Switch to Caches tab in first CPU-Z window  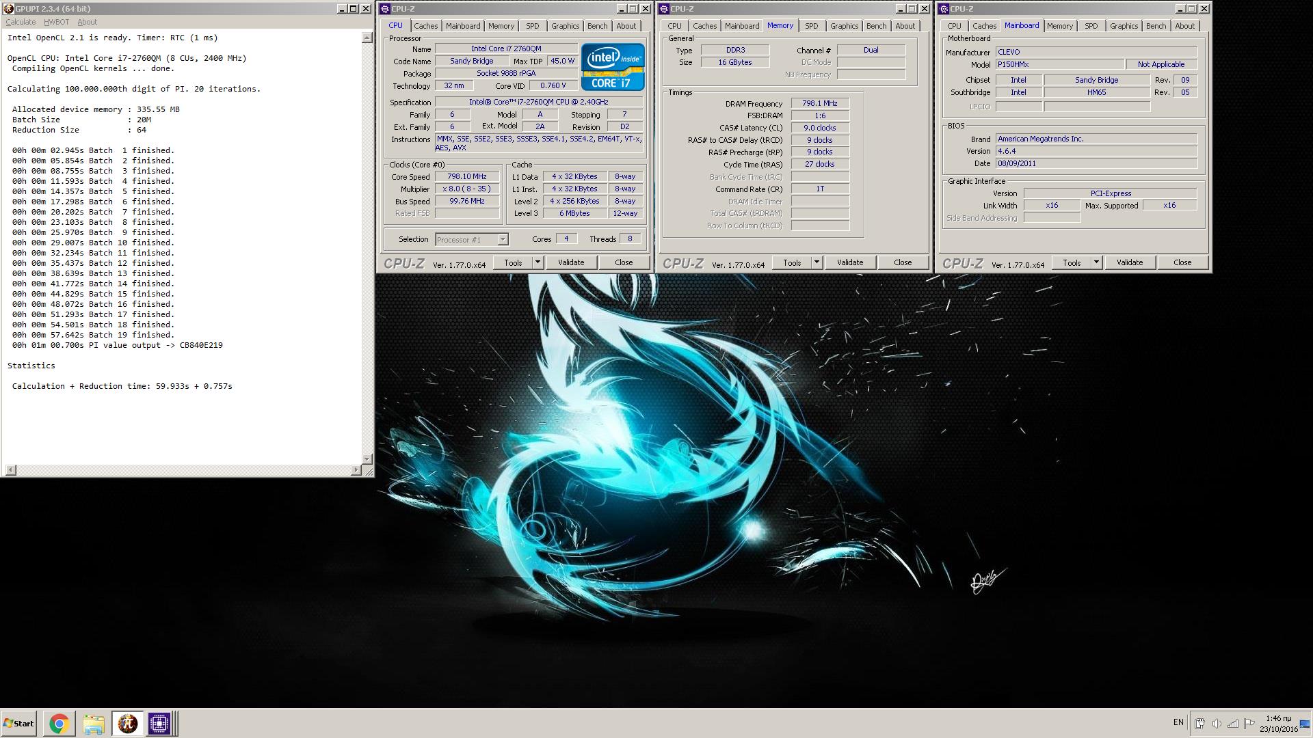click(425, 26)
